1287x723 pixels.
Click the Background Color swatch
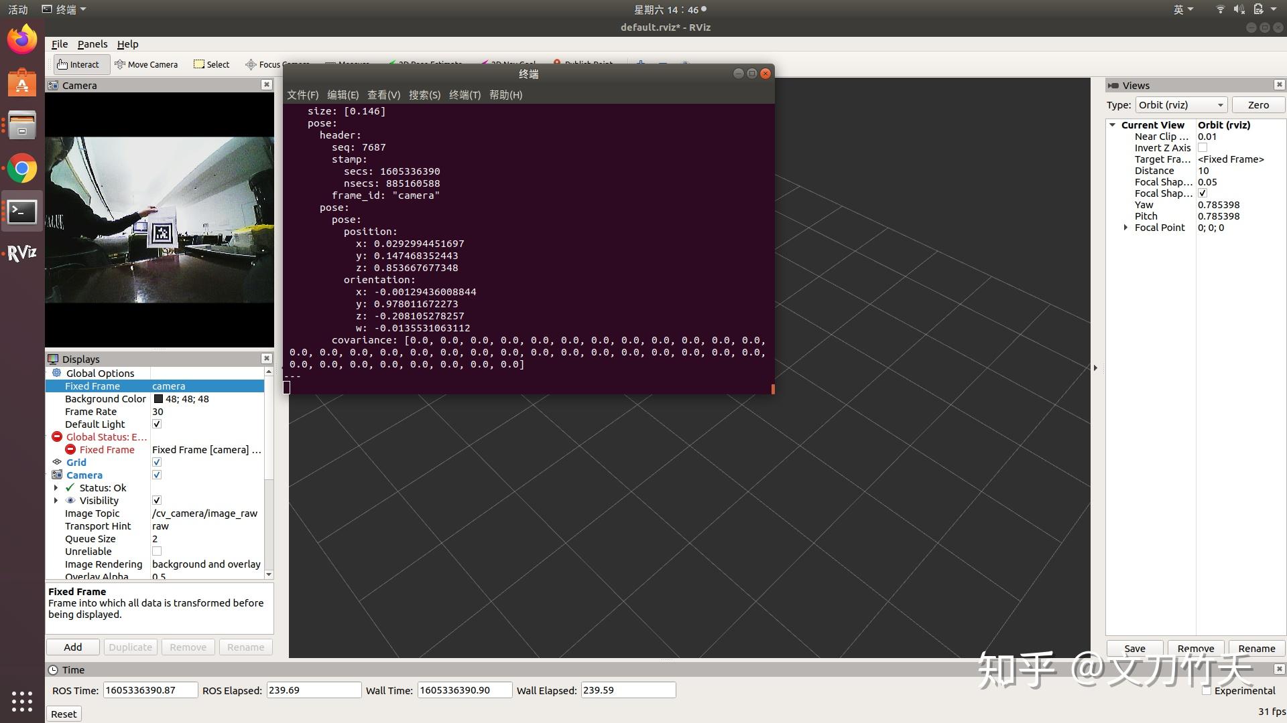pyautogui.click(x=158, y=399)
